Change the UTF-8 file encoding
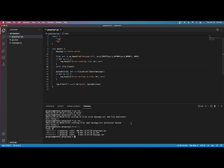The image size is (224, 168). tap(203, 146)
